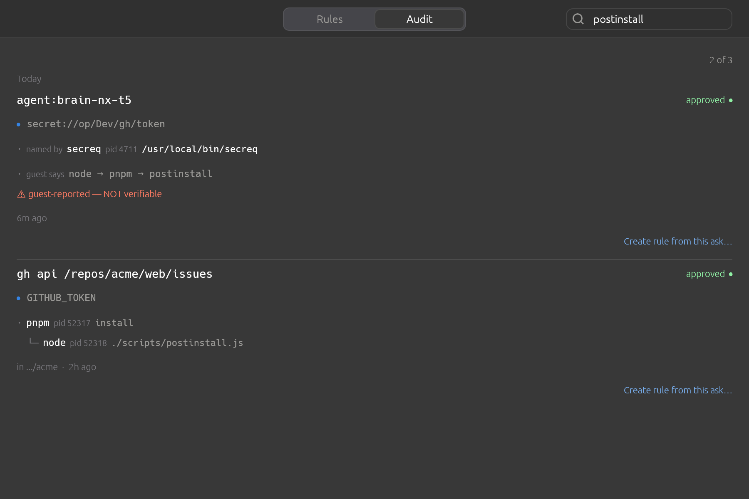Click the search magnifier icon
Viewport: 749px width, 499px height.
(x=578, y=19)
